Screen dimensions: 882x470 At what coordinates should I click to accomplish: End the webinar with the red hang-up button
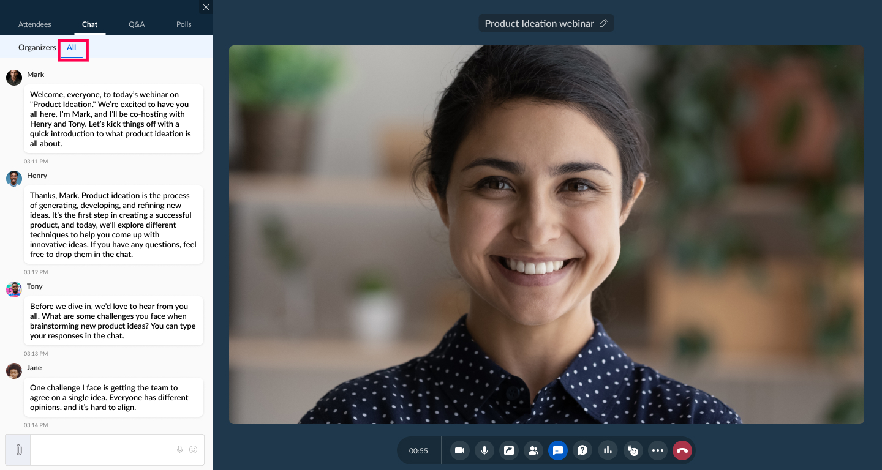click(x=682, y=450)
